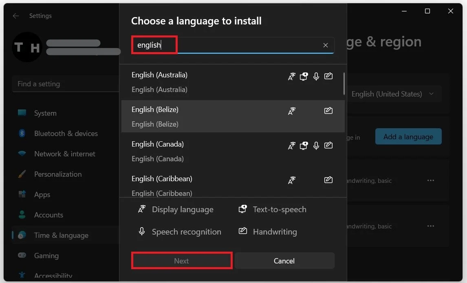The width and height of the screenshot is (467, 283).
Task: Click the Gaming icon in the sidebar
Action: (x=22, y=255)
